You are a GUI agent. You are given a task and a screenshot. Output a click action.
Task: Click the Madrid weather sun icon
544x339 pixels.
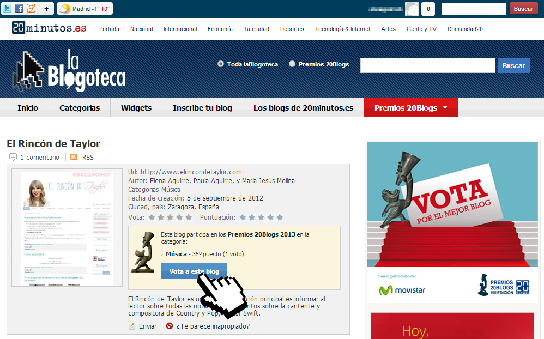pos(65,9)
